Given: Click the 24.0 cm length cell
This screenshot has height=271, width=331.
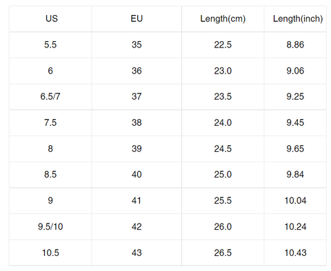Looking at the screenshot, I should 223,122.
